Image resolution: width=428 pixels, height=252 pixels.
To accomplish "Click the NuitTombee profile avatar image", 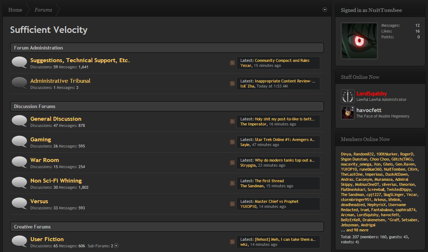I will click(359, 41).
